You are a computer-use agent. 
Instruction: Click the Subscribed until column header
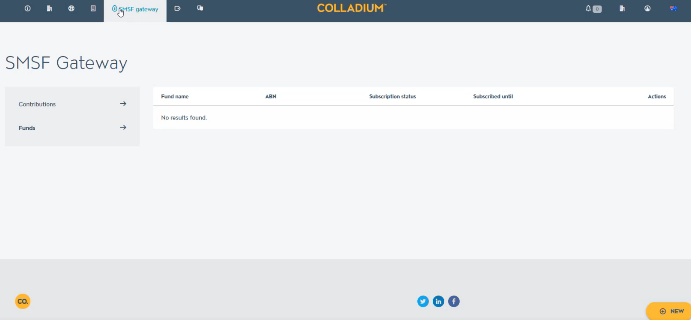click(493, 97)
